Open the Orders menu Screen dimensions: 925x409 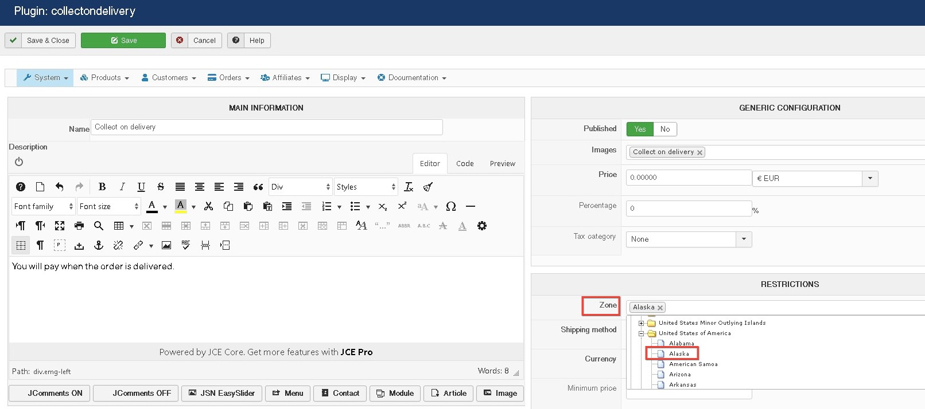click(x=228, y=78)
